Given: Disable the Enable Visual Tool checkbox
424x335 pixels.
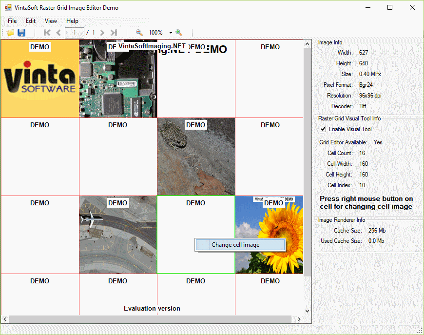Looking at the screenshot, I should tap(323, 129).
